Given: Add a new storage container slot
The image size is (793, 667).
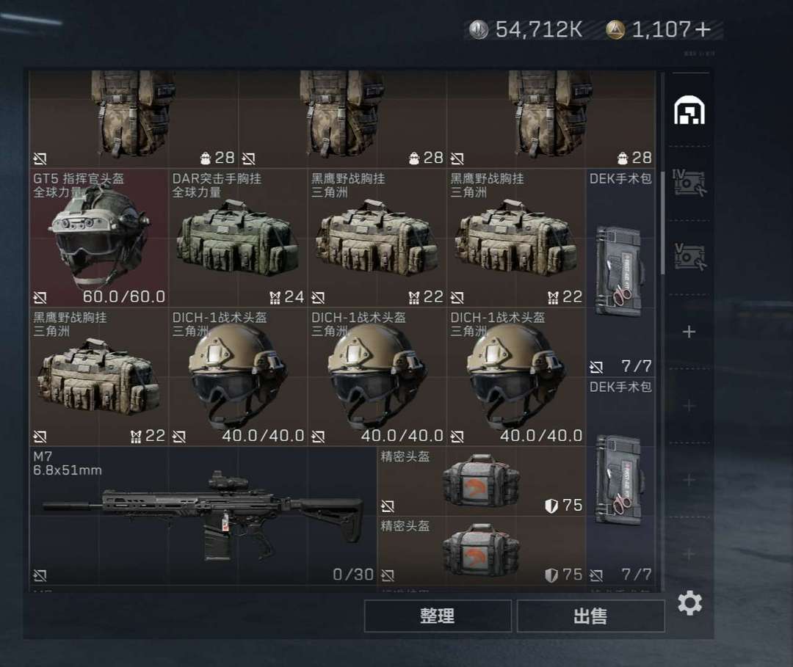Looking at the screenshot, I should 689,332.
